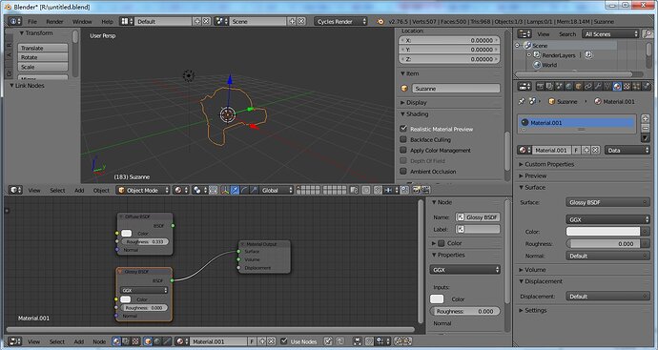Enable Apply Color Management checkbox

[x=403, y=150]
